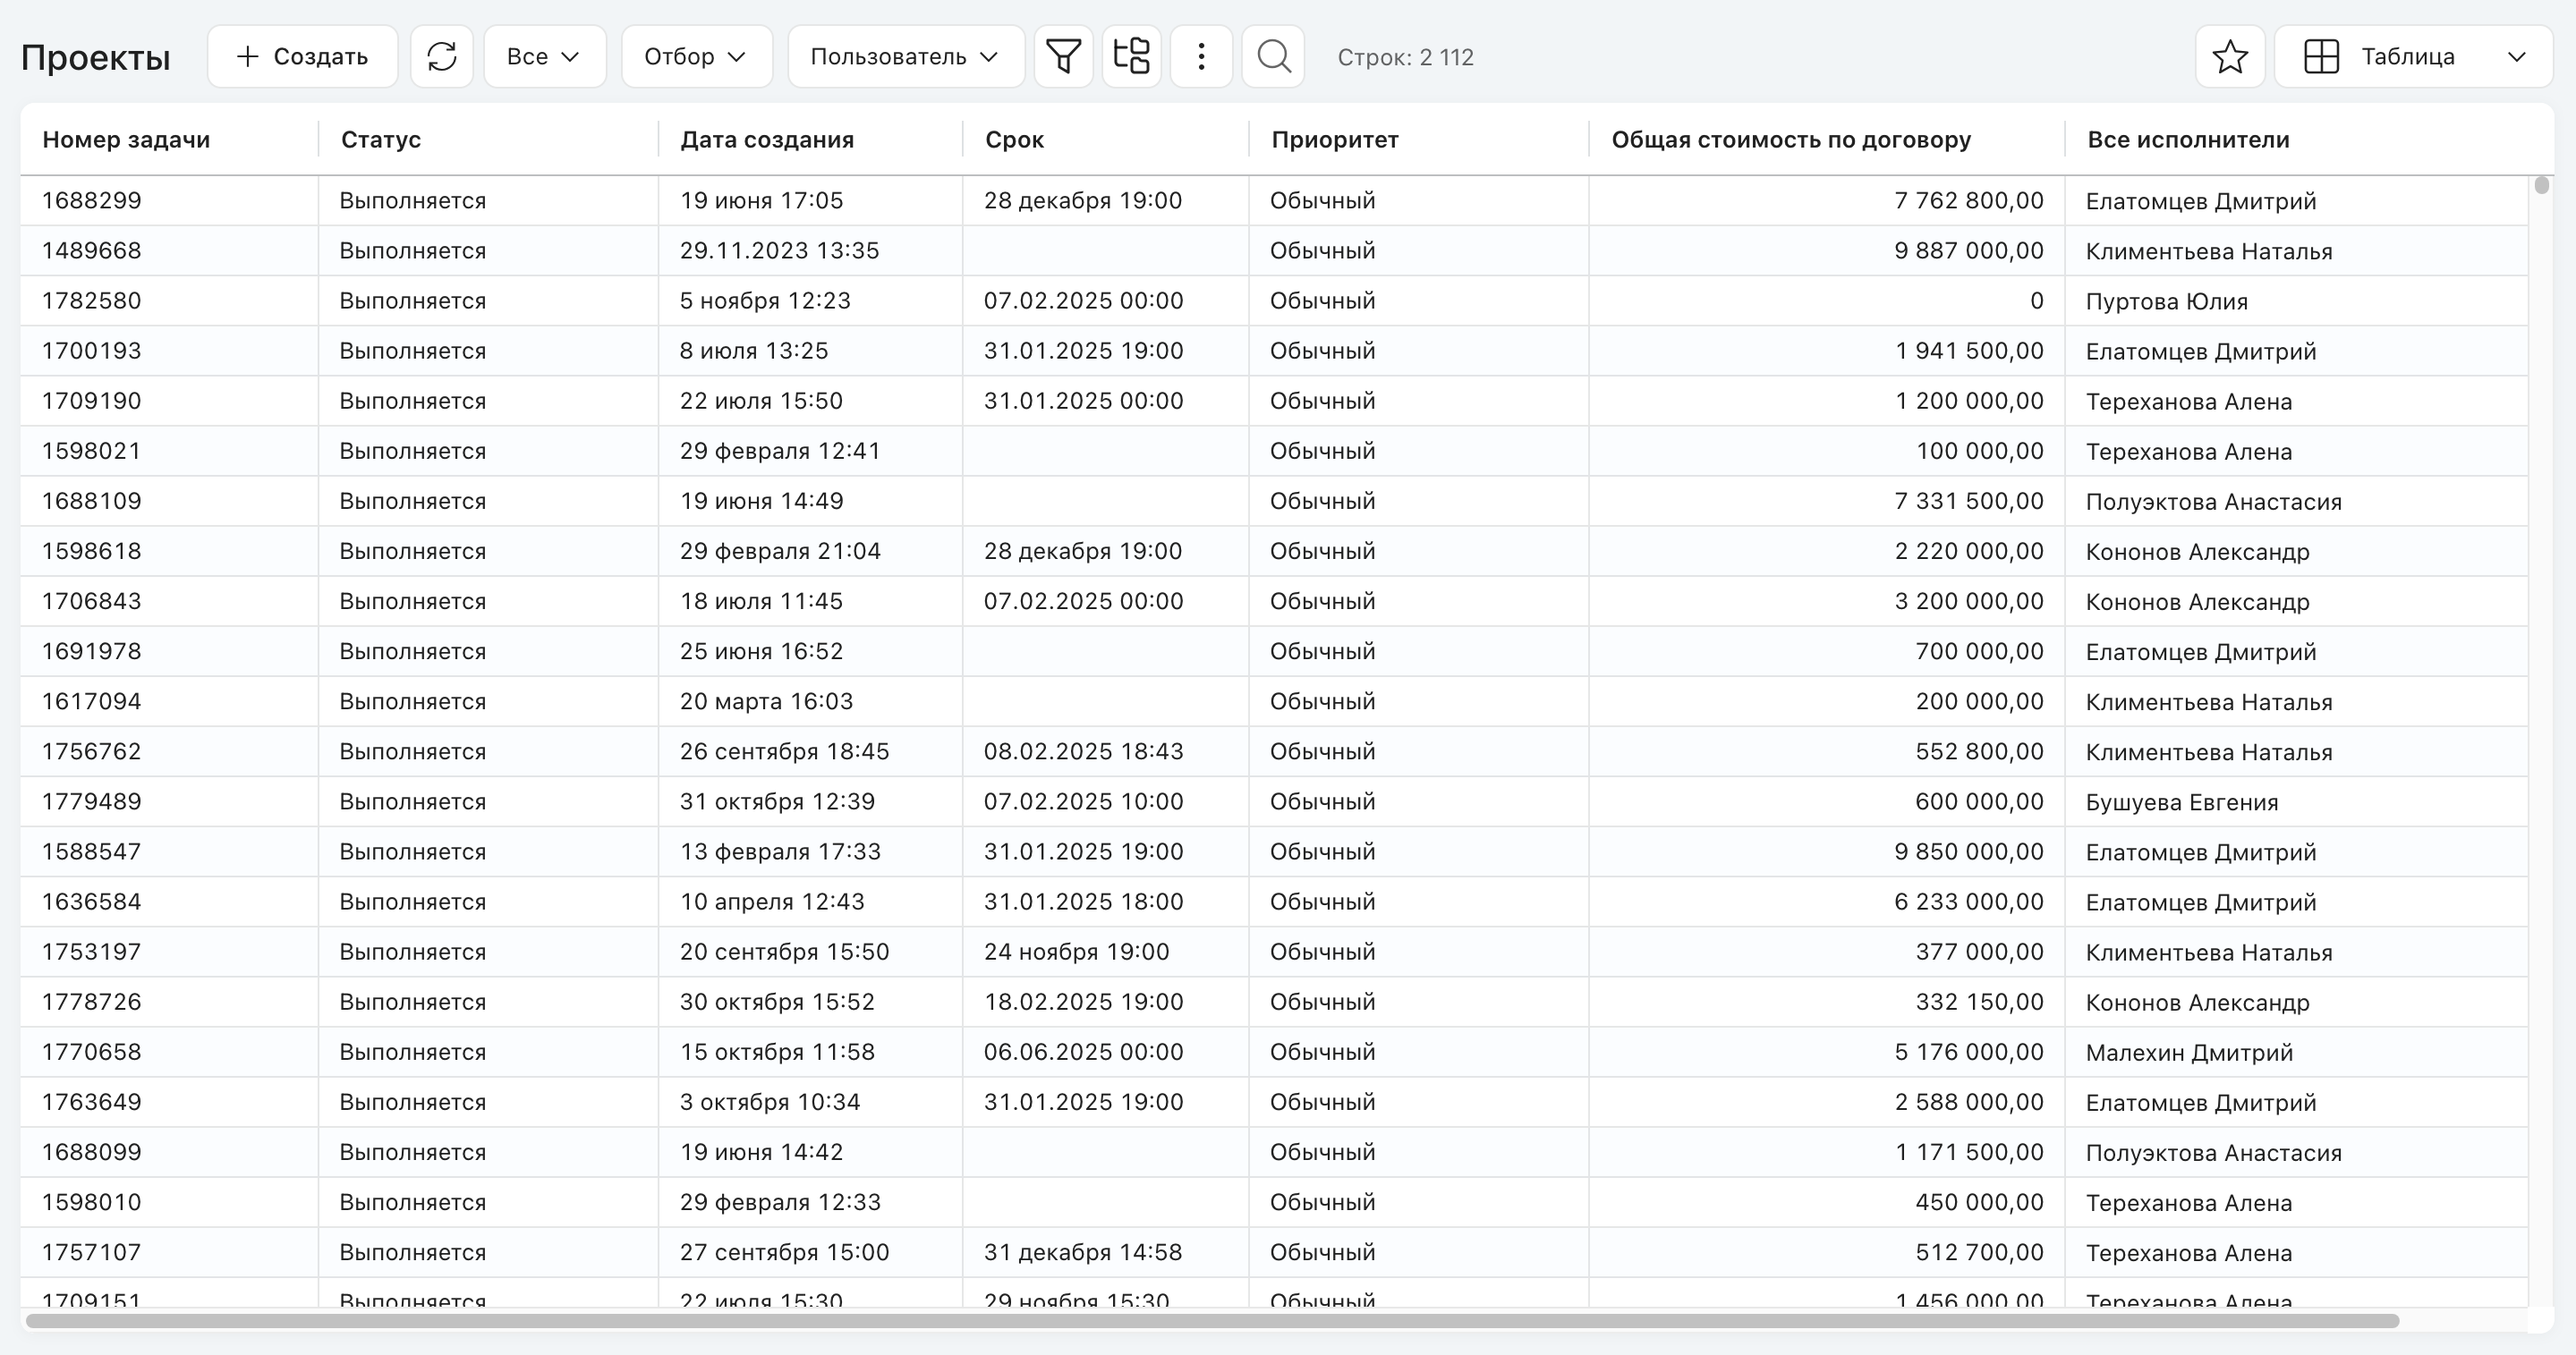Click the Все исполнители column header

2188,140
